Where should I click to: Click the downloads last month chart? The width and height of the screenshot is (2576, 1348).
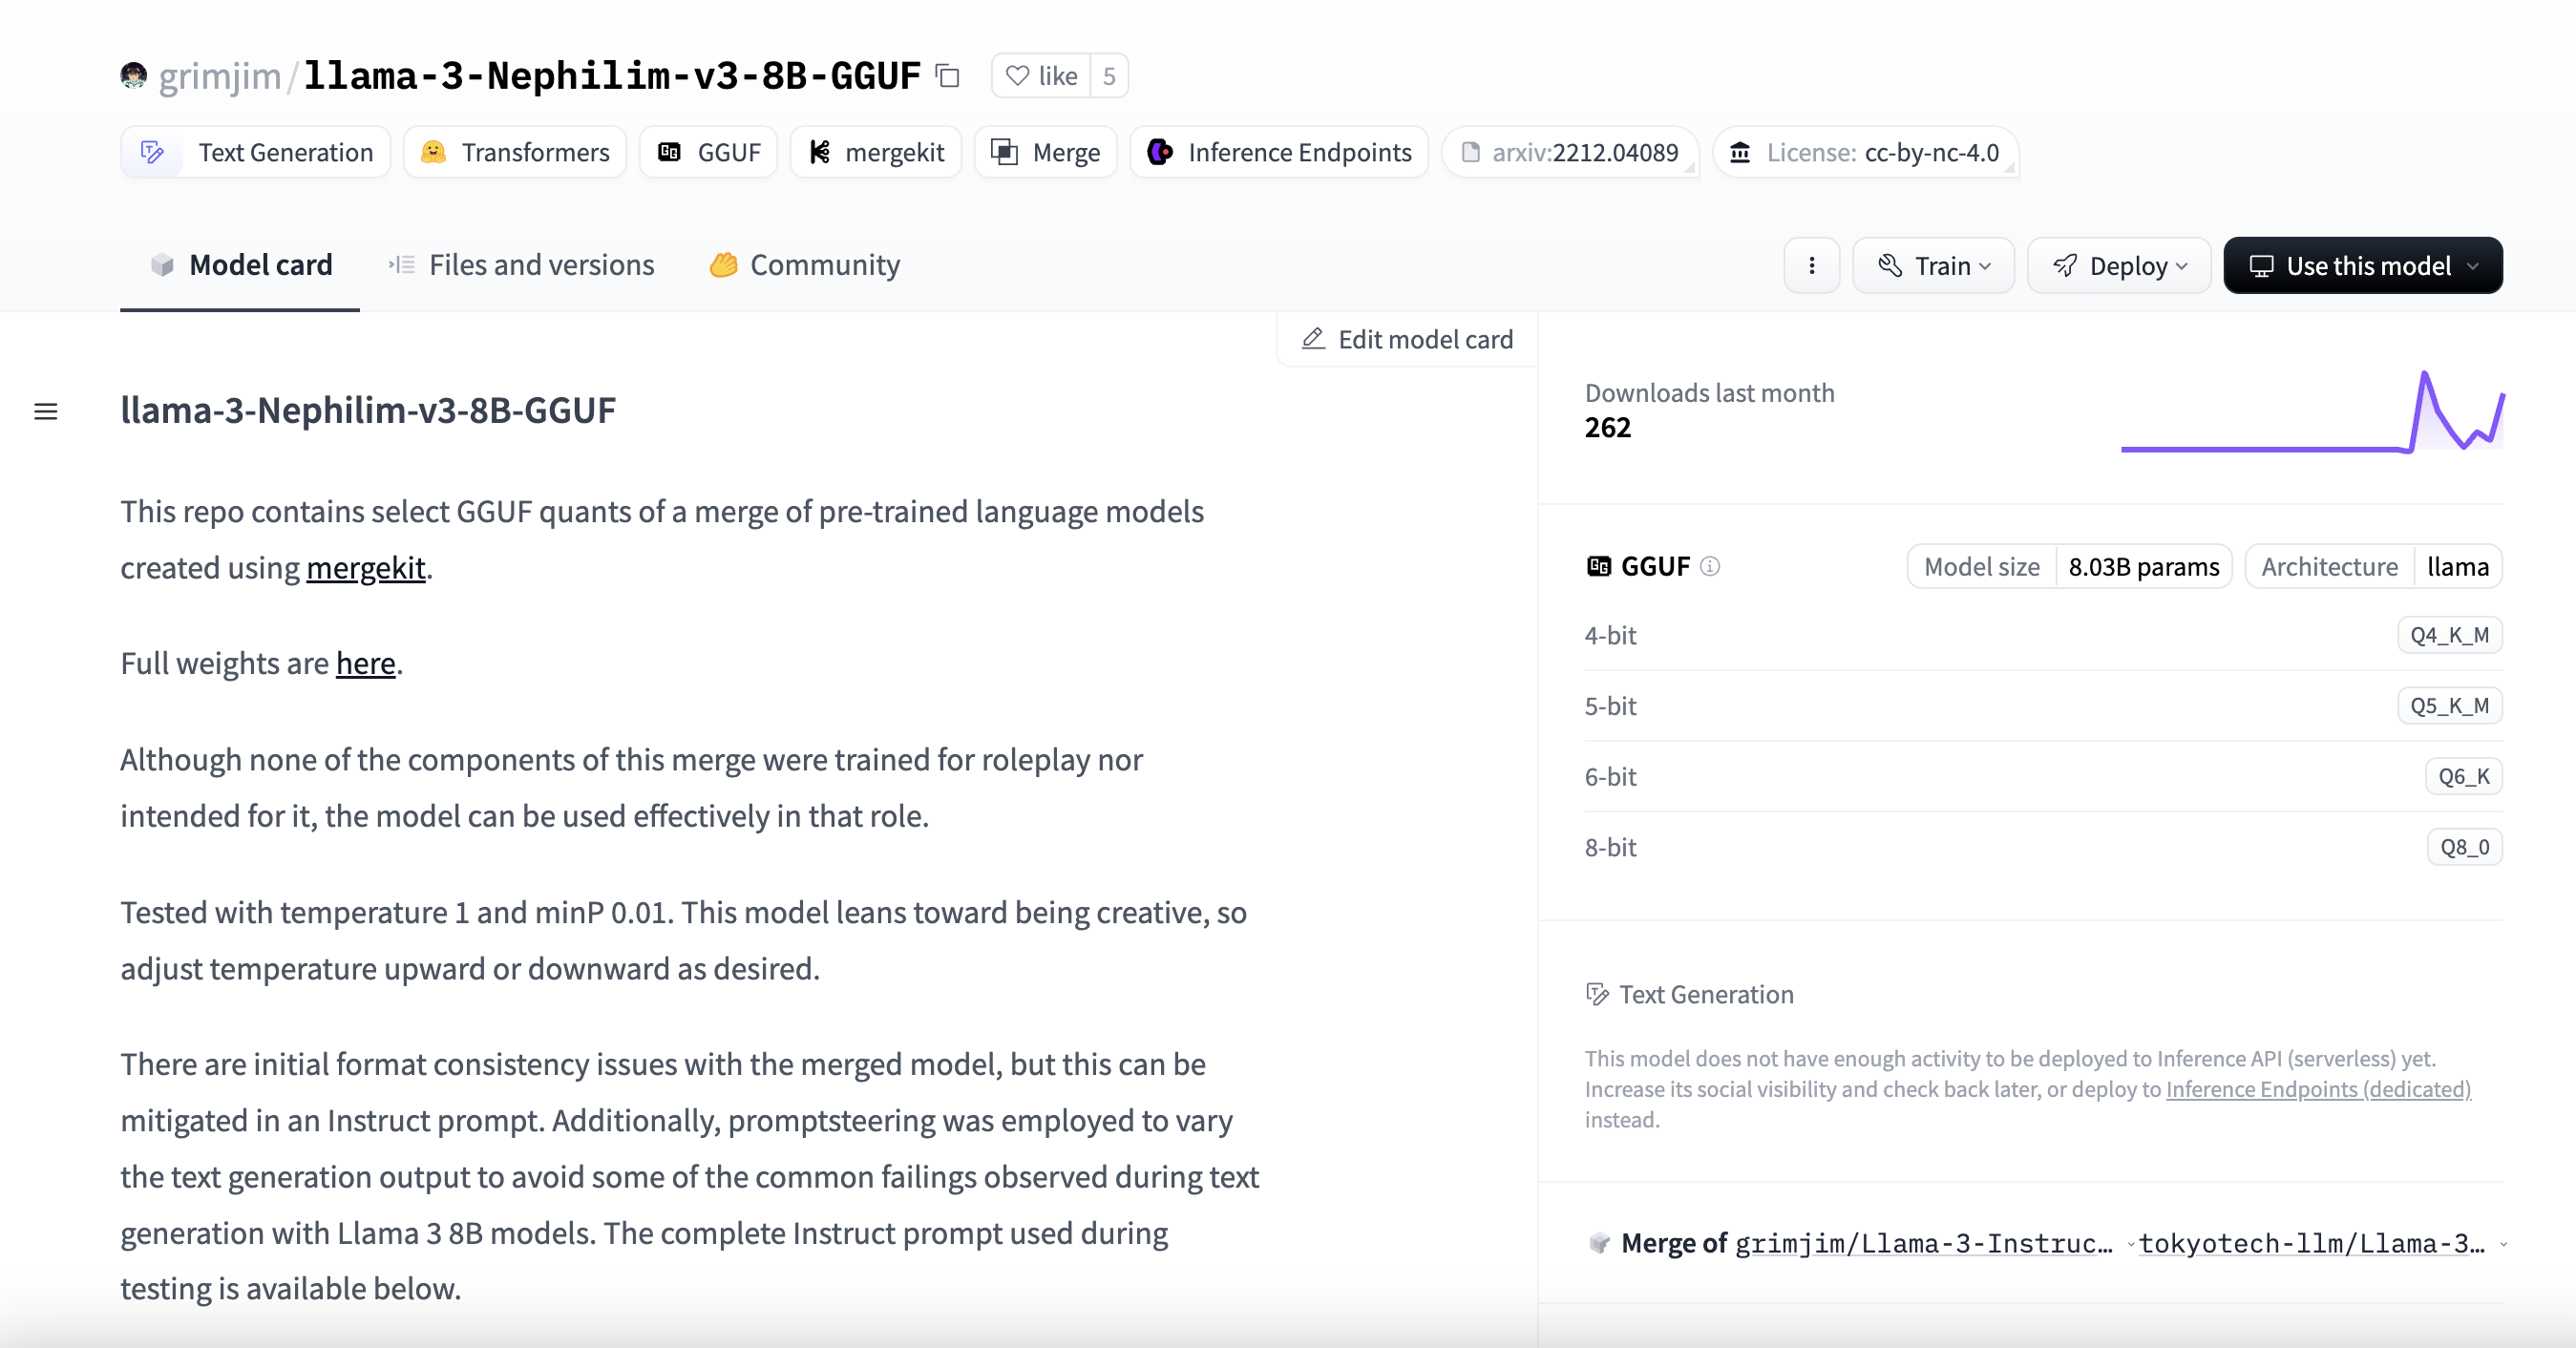(x=2312, y=412)
